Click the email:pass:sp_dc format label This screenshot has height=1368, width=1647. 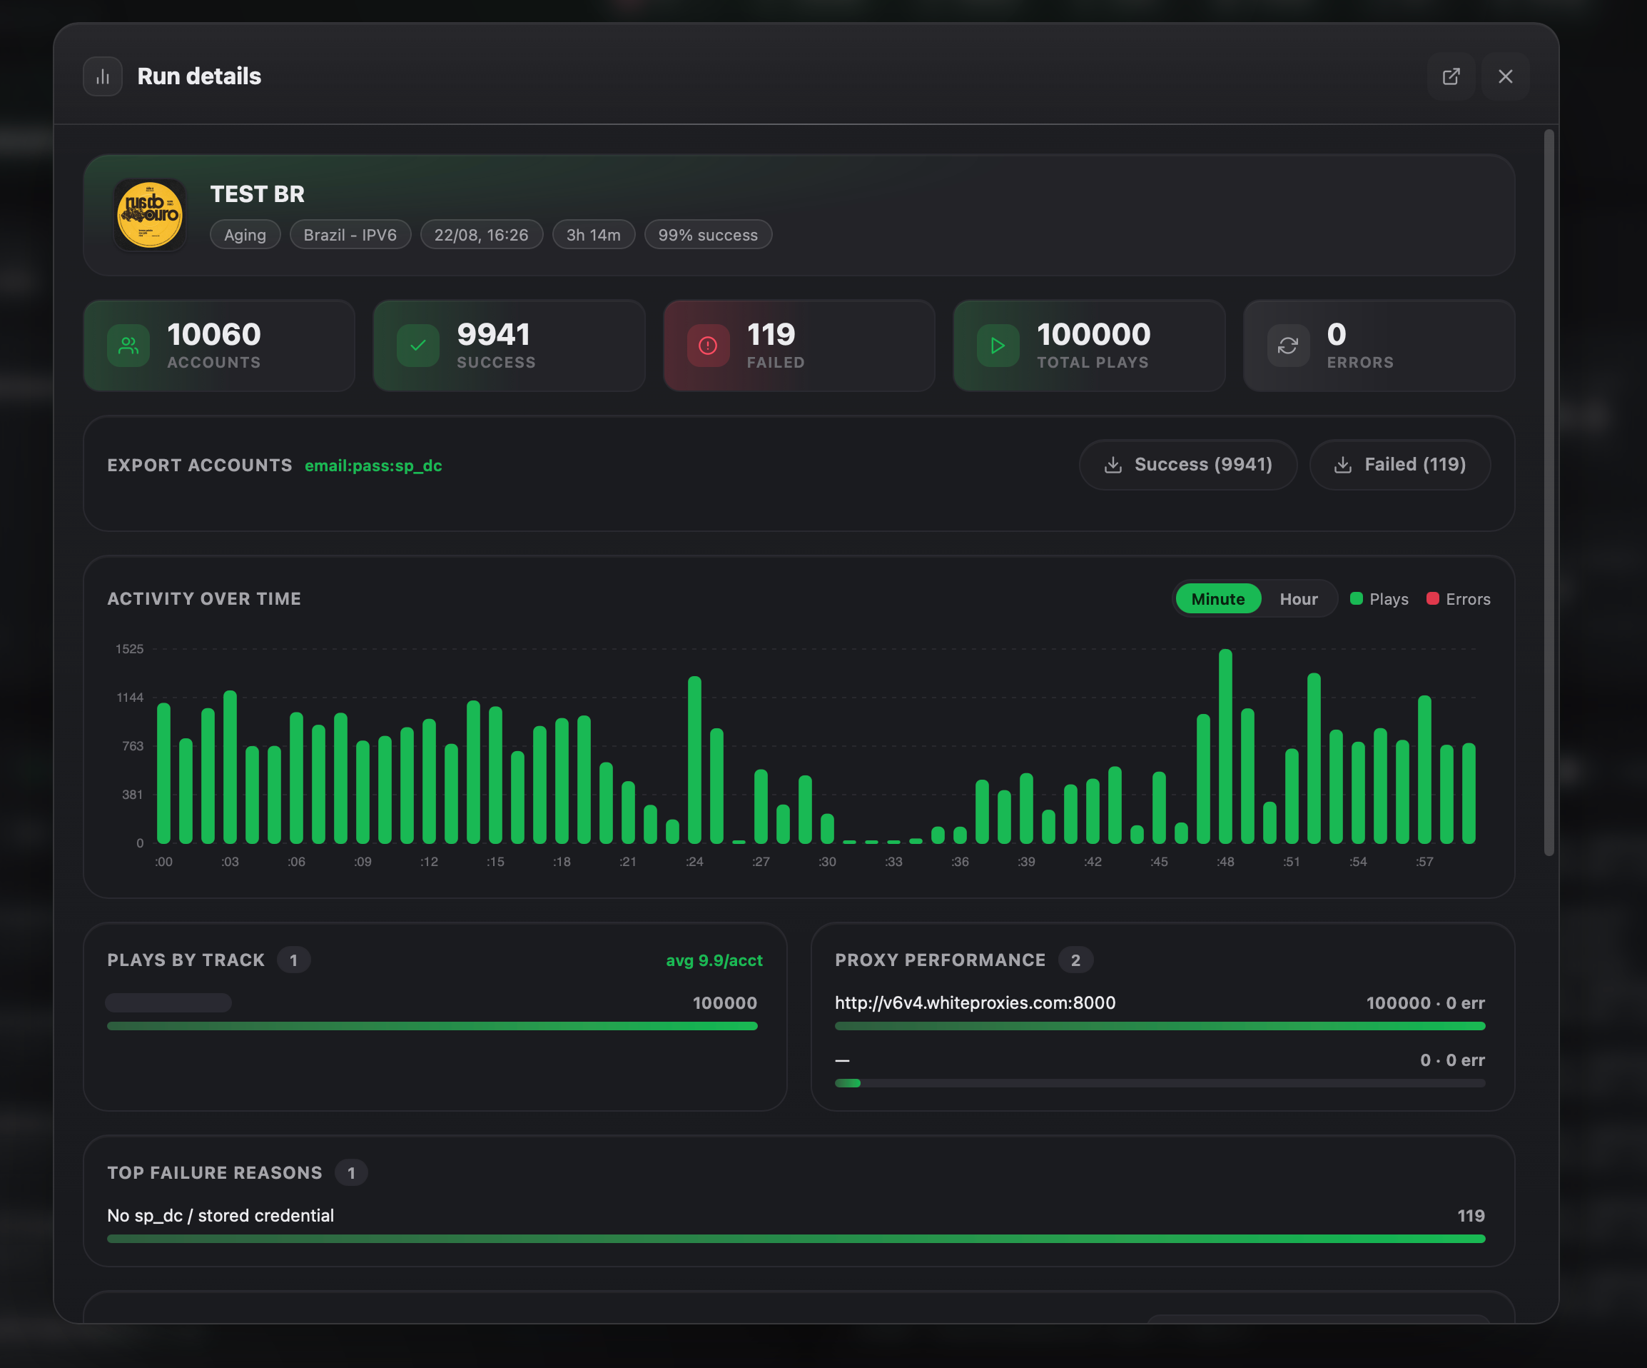click(x=373, y=466)
